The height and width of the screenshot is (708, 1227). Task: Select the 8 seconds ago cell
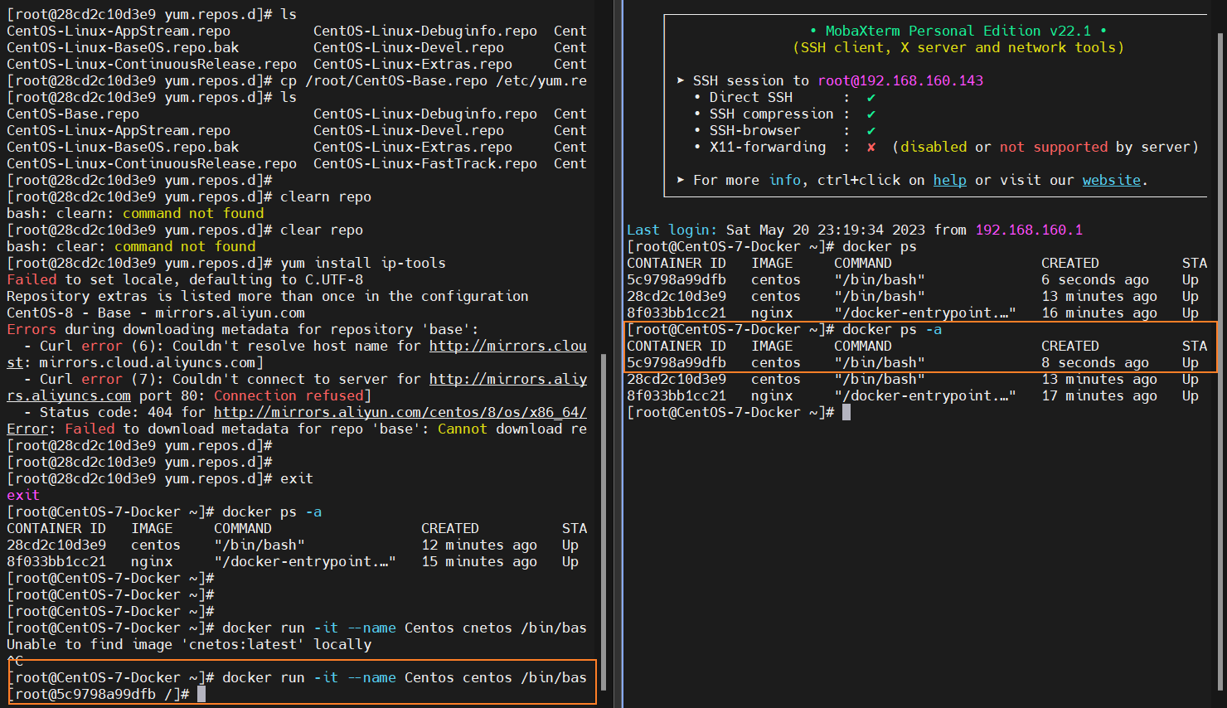point(1095,362)
